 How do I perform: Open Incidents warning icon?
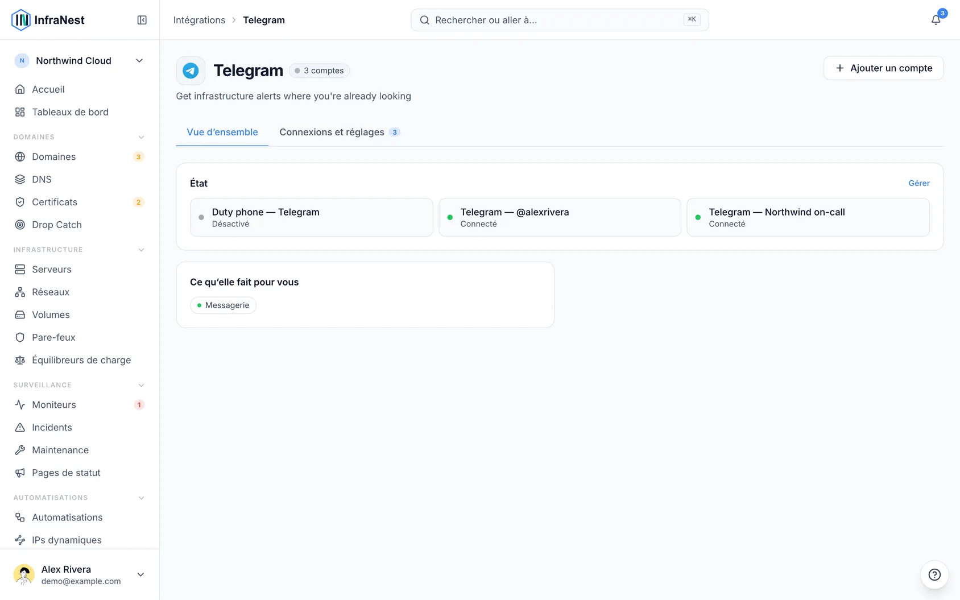point(20,427)
